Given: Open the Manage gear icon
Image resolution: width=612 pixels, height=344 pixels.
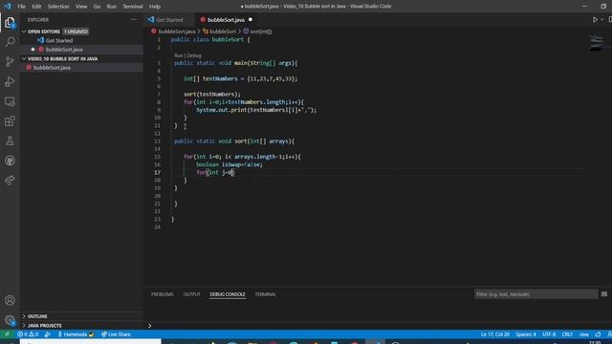Looking at the screenshot, I should click(10, 320).
